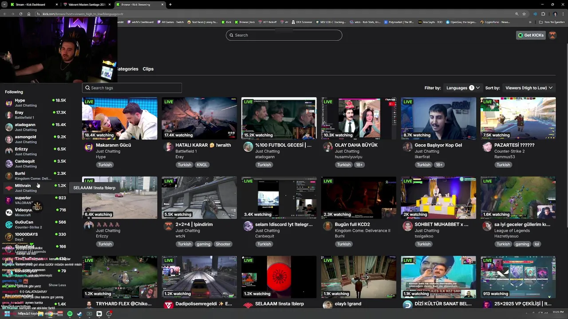Collapse Following list with Show Less

point(57,285)
